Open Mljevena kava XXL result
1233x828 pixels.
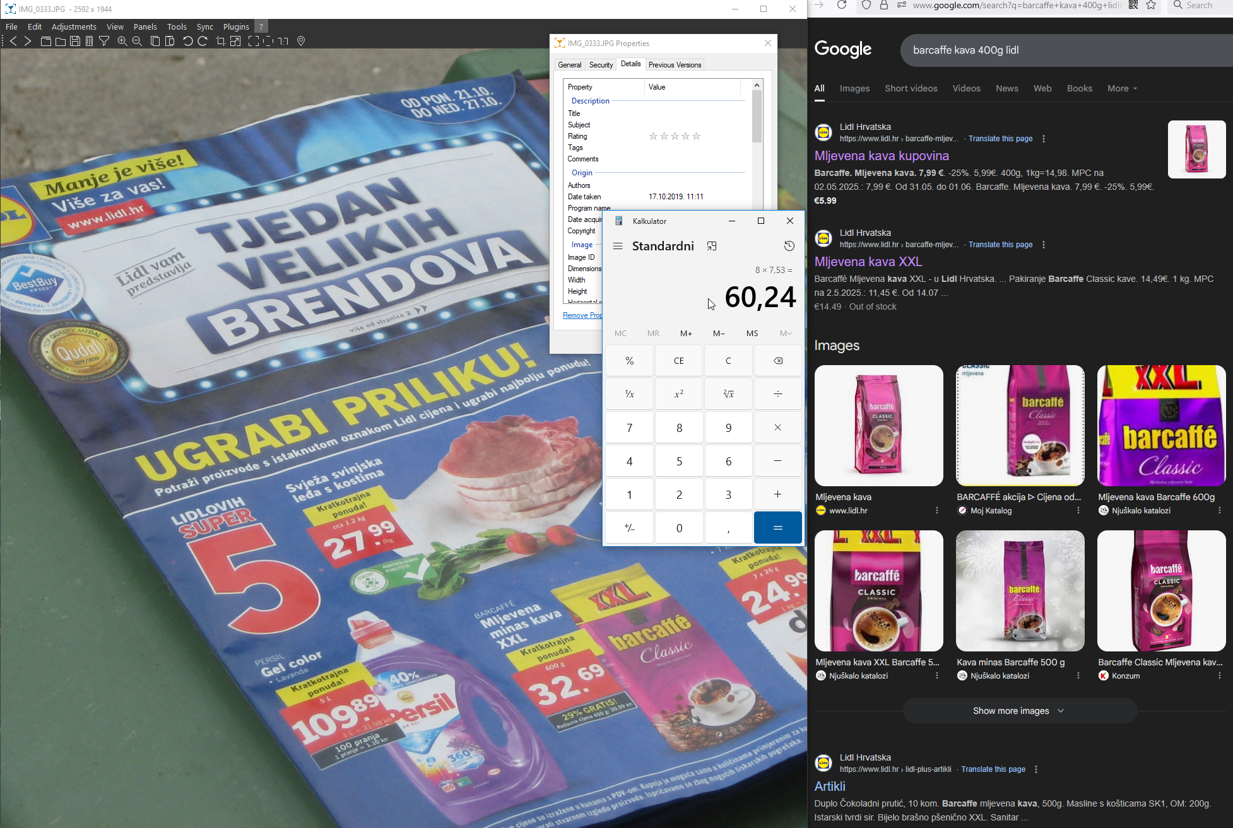click(868, 262)
